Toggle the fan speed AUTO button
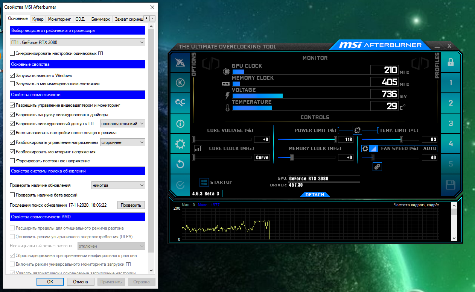475x292 pixels. [x=429, y=148]
